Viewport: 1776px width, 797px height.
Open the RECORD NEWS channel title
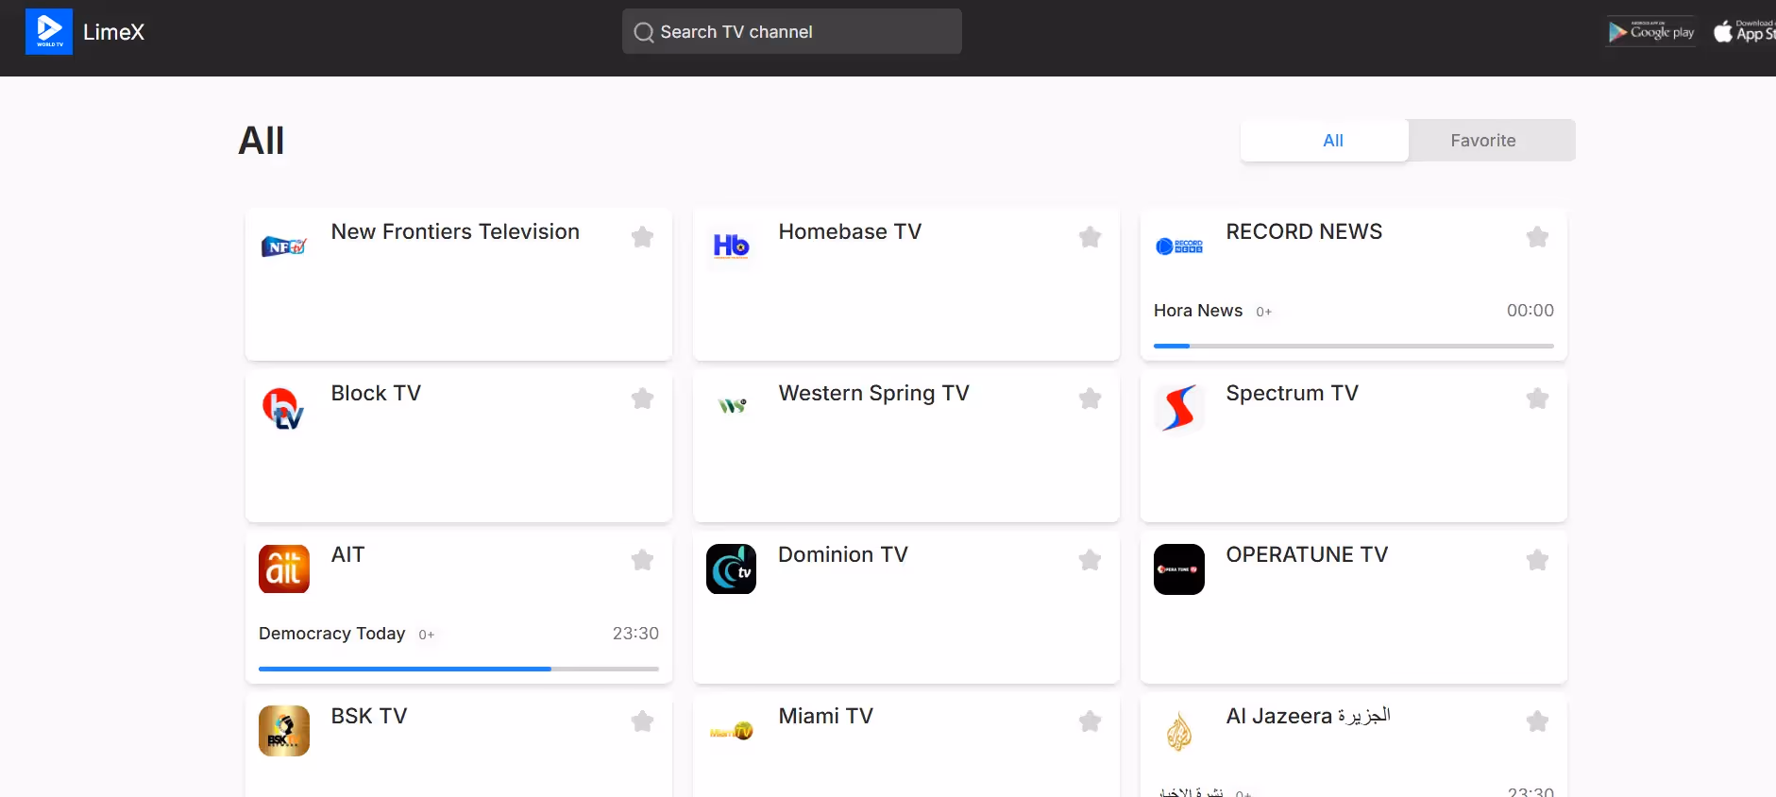[x=1304, y=231]
